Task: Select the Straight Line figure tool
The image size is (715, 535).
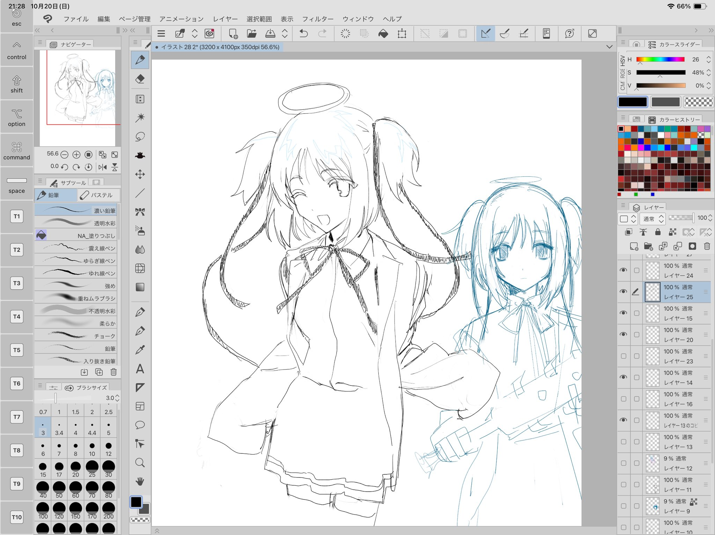Action: point(140,193)
